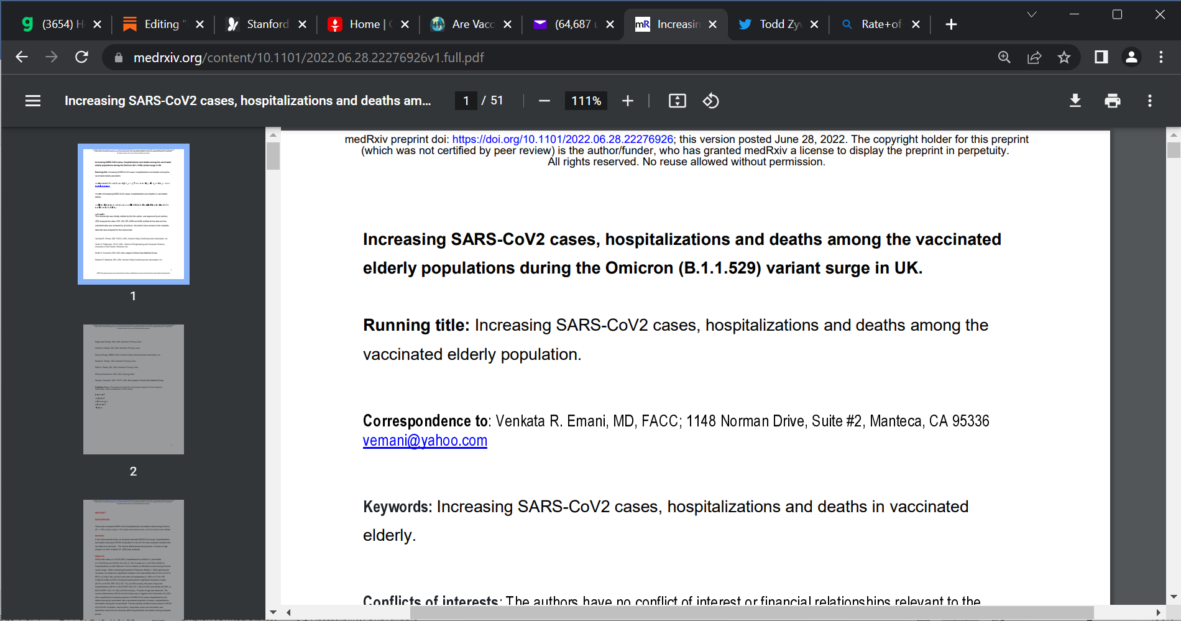Open a new tab

(x=951, y=24)
